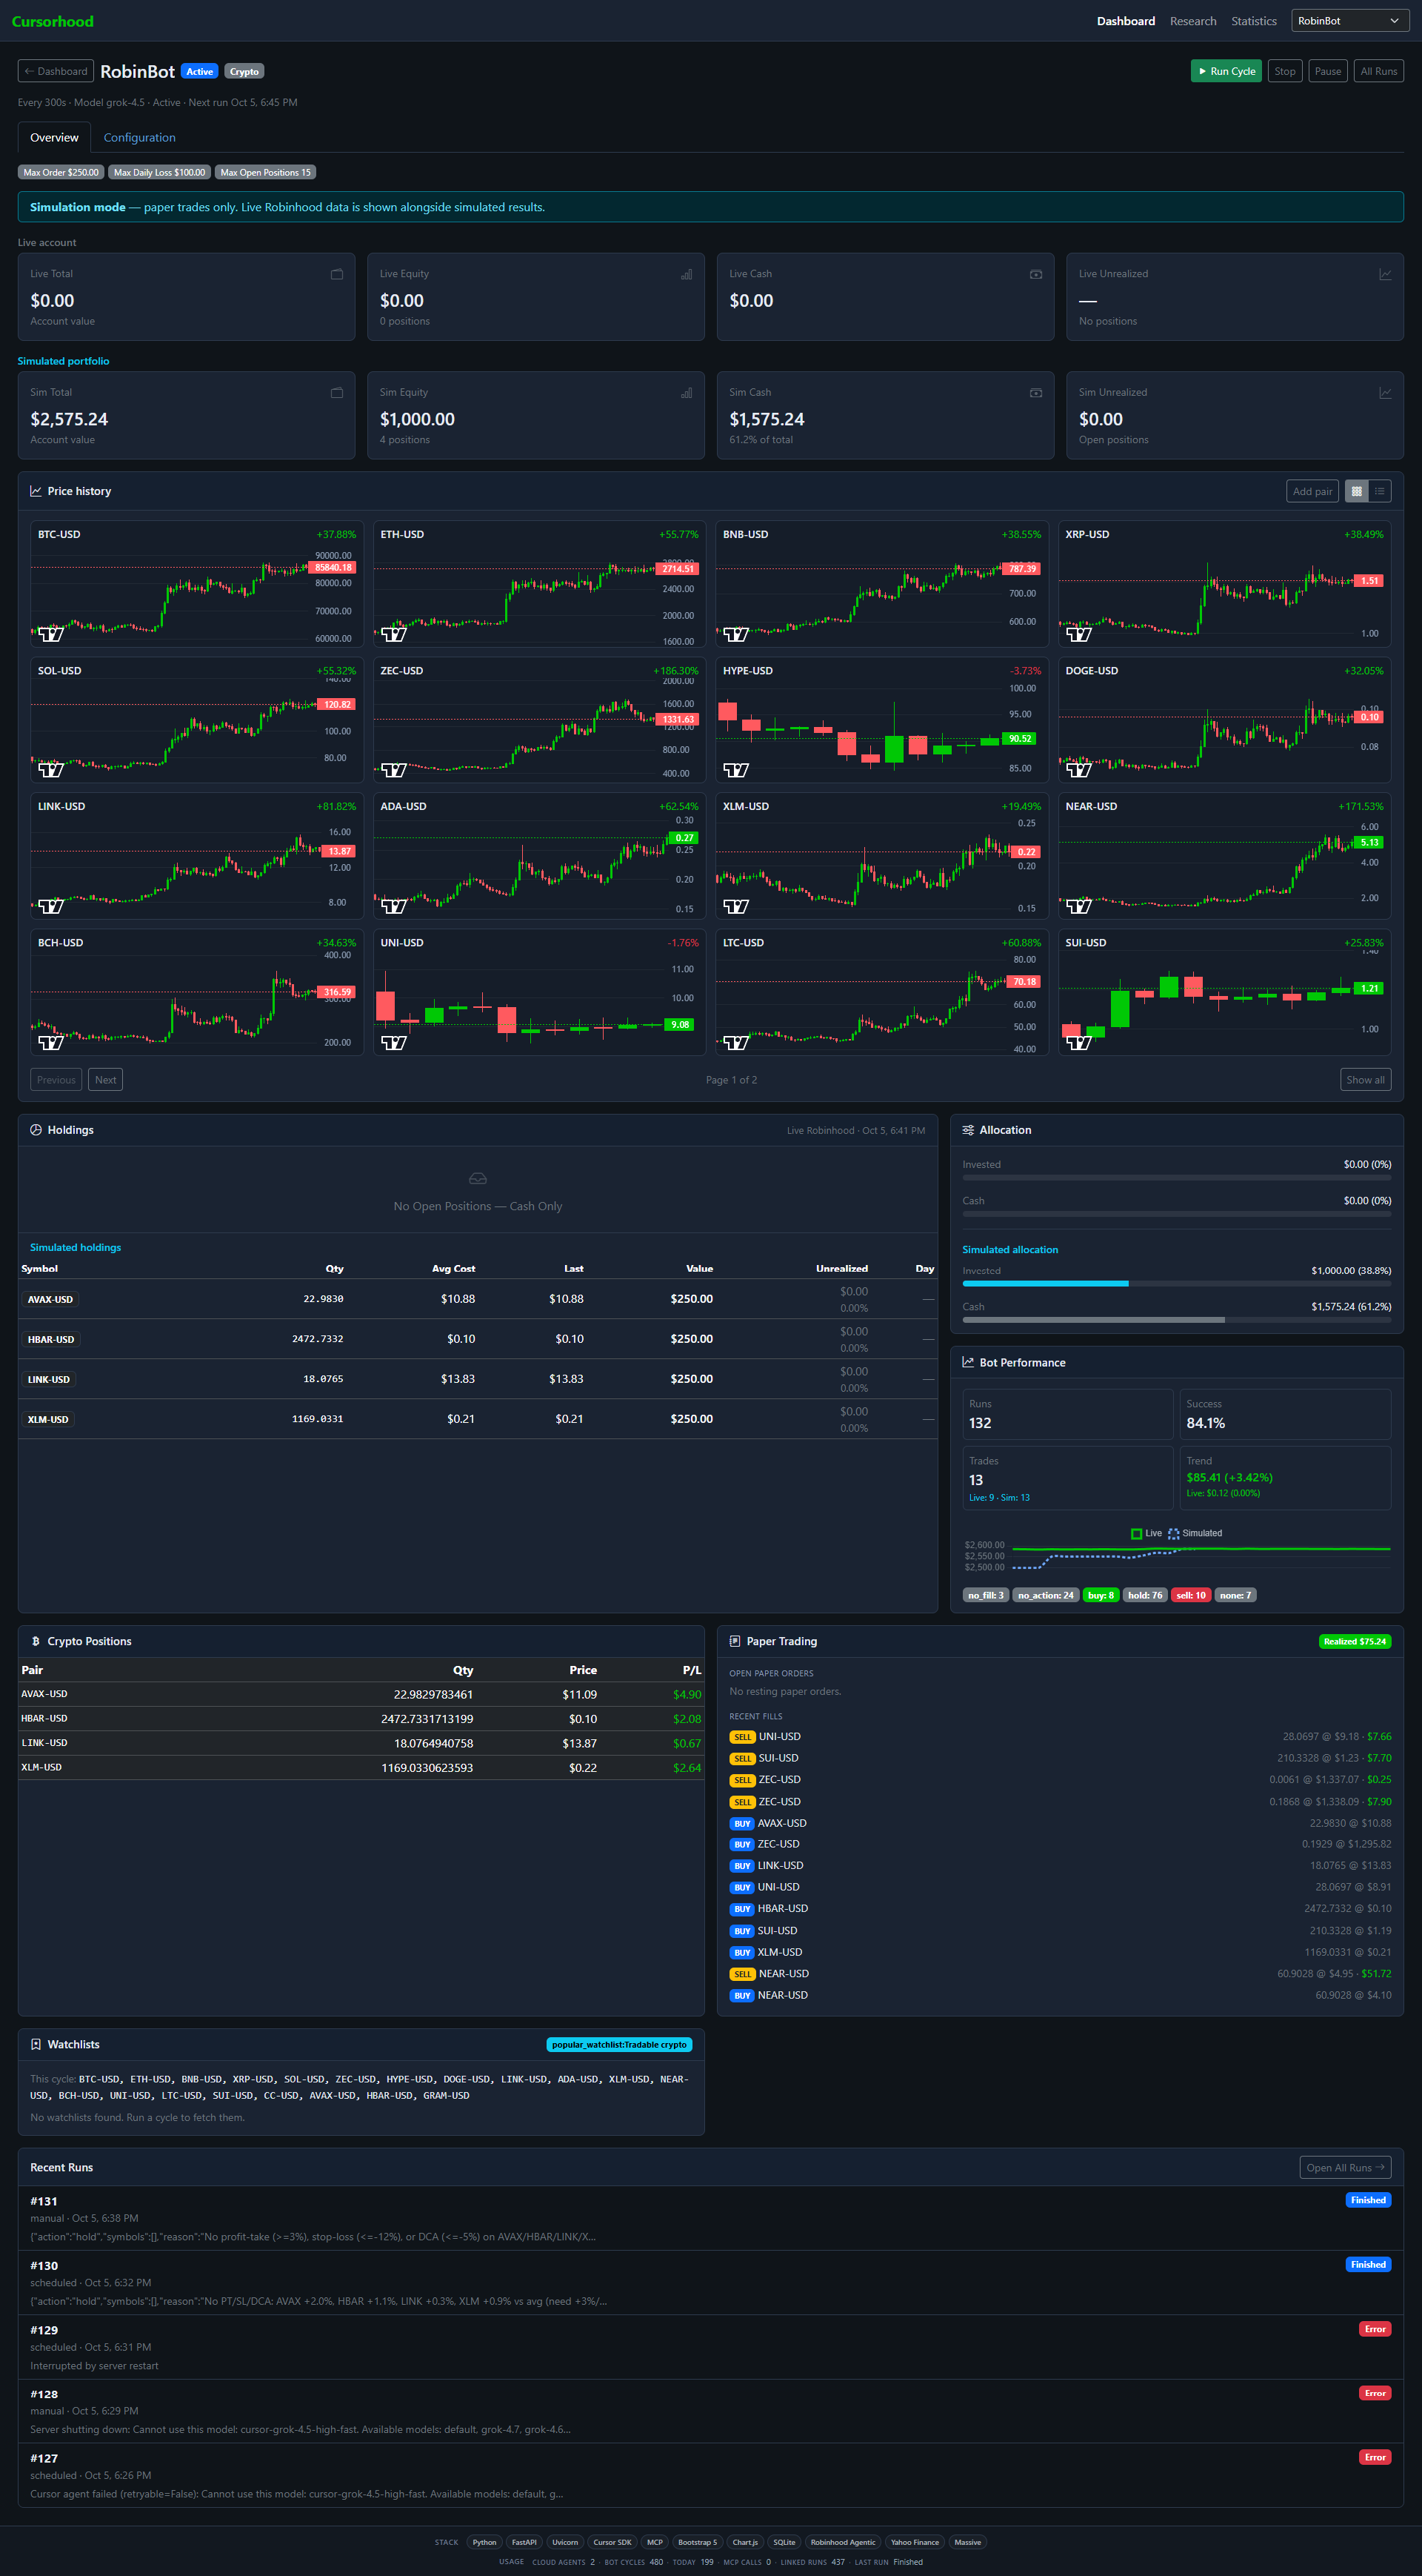Open the SUI-USD price chart

click(1224, 992)
